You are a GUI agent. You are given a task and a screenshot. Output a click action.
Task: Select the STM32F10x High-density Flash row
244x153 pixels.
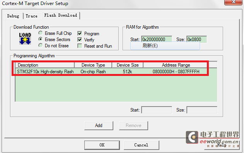[116, 72]
